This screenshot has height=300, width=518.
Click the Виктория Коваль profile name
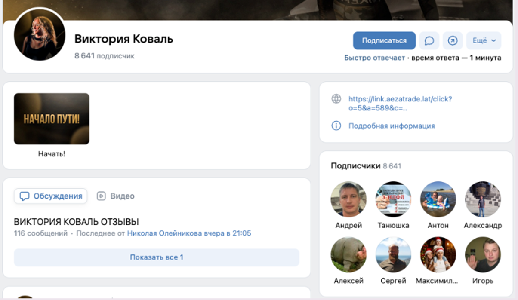coord(123,39)
